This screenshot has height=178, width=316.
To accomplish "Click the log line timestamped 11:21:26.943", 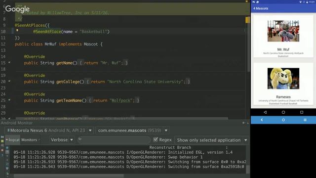I will [129, 167].
